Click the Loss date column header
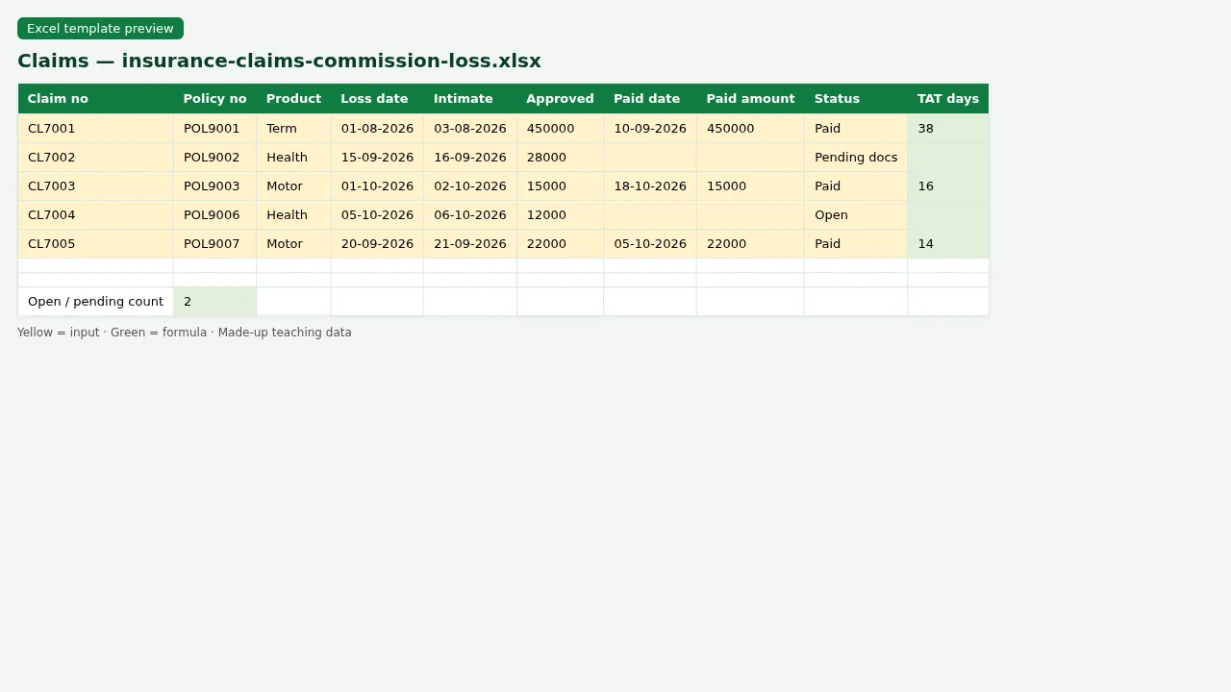This screenshot has height=692, width=1231. [x=377, y=99]
